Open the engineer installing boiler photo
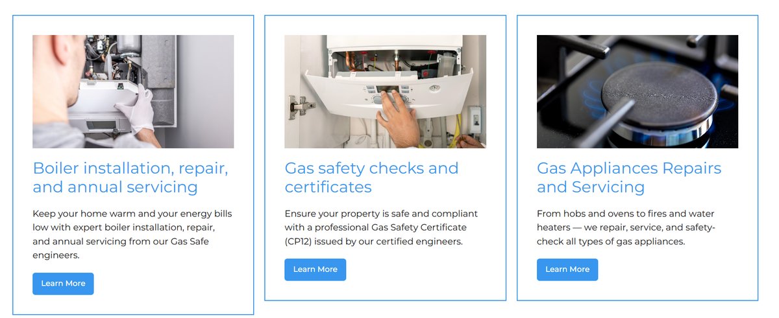This screenshot has width=779, height=318. (133, 91)
